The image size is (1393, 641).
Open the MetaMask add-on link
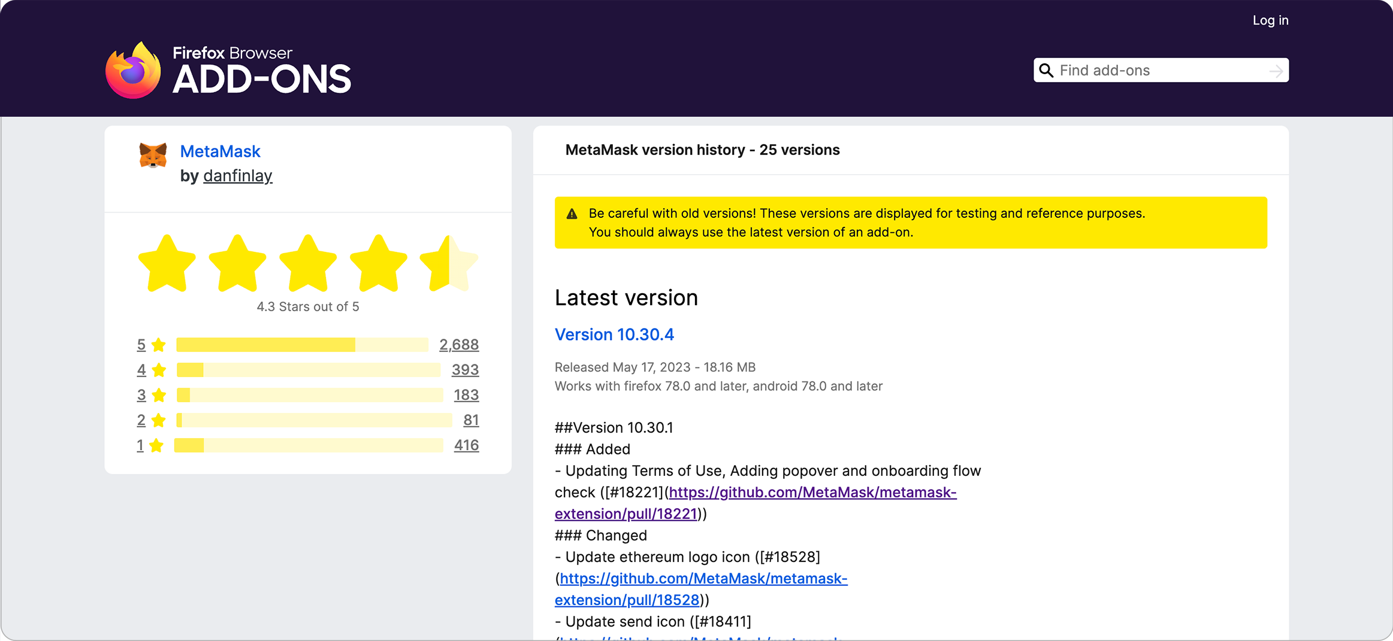220,151
